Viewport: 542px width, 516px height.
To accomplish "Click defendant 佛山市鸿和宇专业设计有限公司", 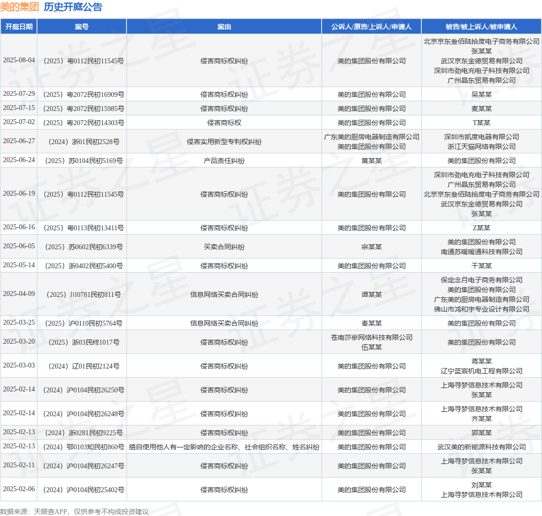I will [x=482, y=309].
